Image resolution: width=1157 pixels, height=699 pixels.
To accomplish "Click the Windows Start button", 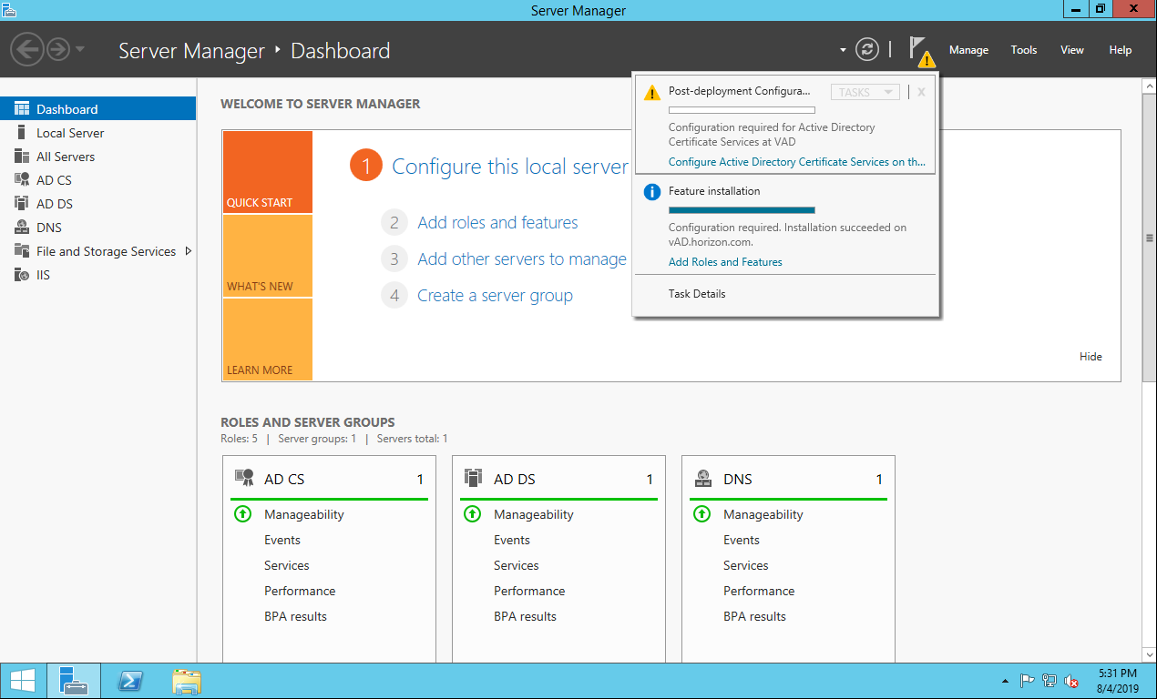I will coord(23,681).
